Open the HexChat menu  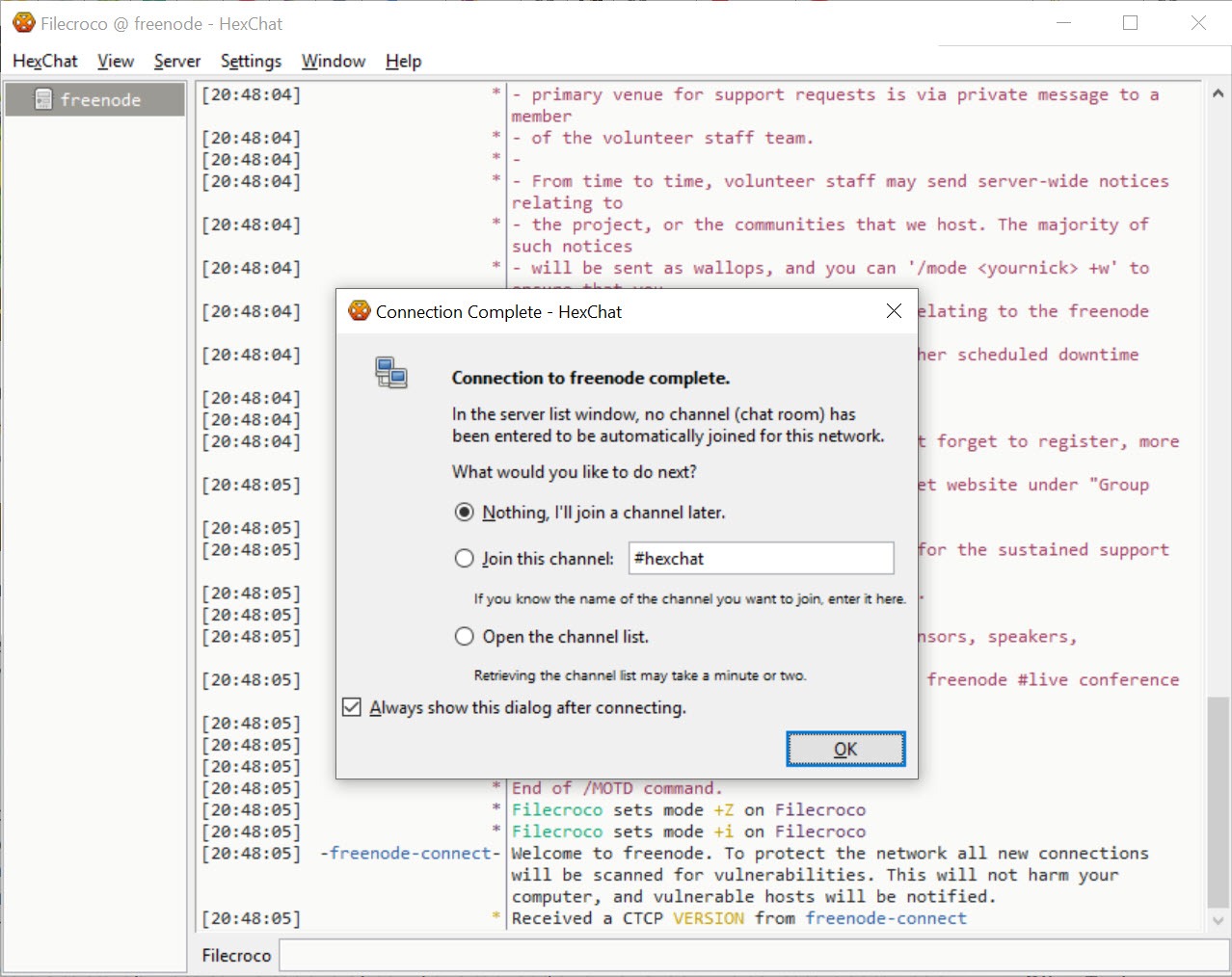[x=44, y=61]
